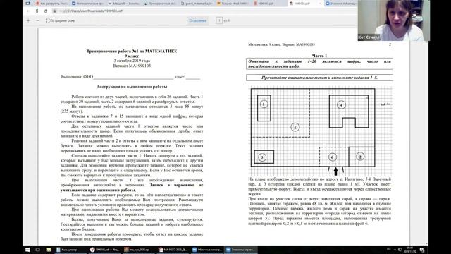
Task: Click the webcam video thumbnail
Action: tap(394, 20)
